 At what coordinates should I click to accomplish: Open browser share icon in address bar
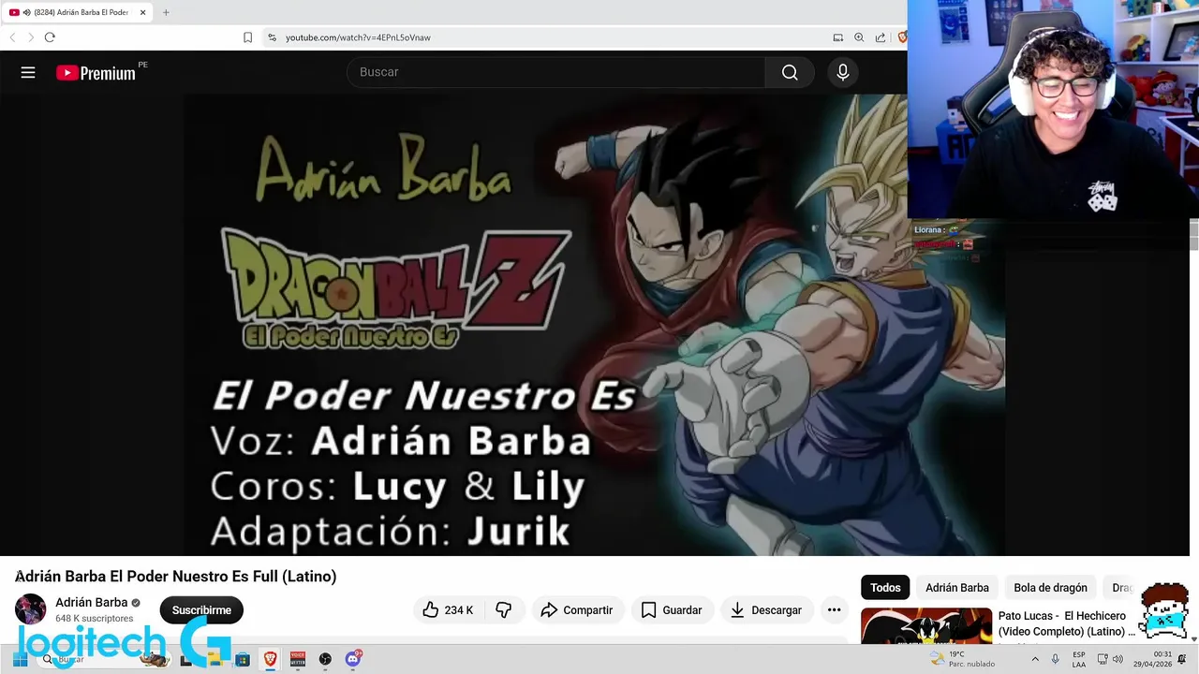tap(881, 37)
